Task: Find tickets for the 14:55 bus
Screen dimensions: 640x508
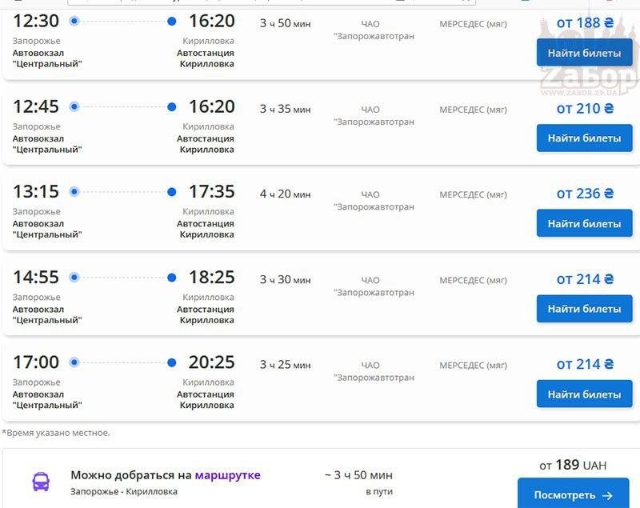Action: (584, 309)
